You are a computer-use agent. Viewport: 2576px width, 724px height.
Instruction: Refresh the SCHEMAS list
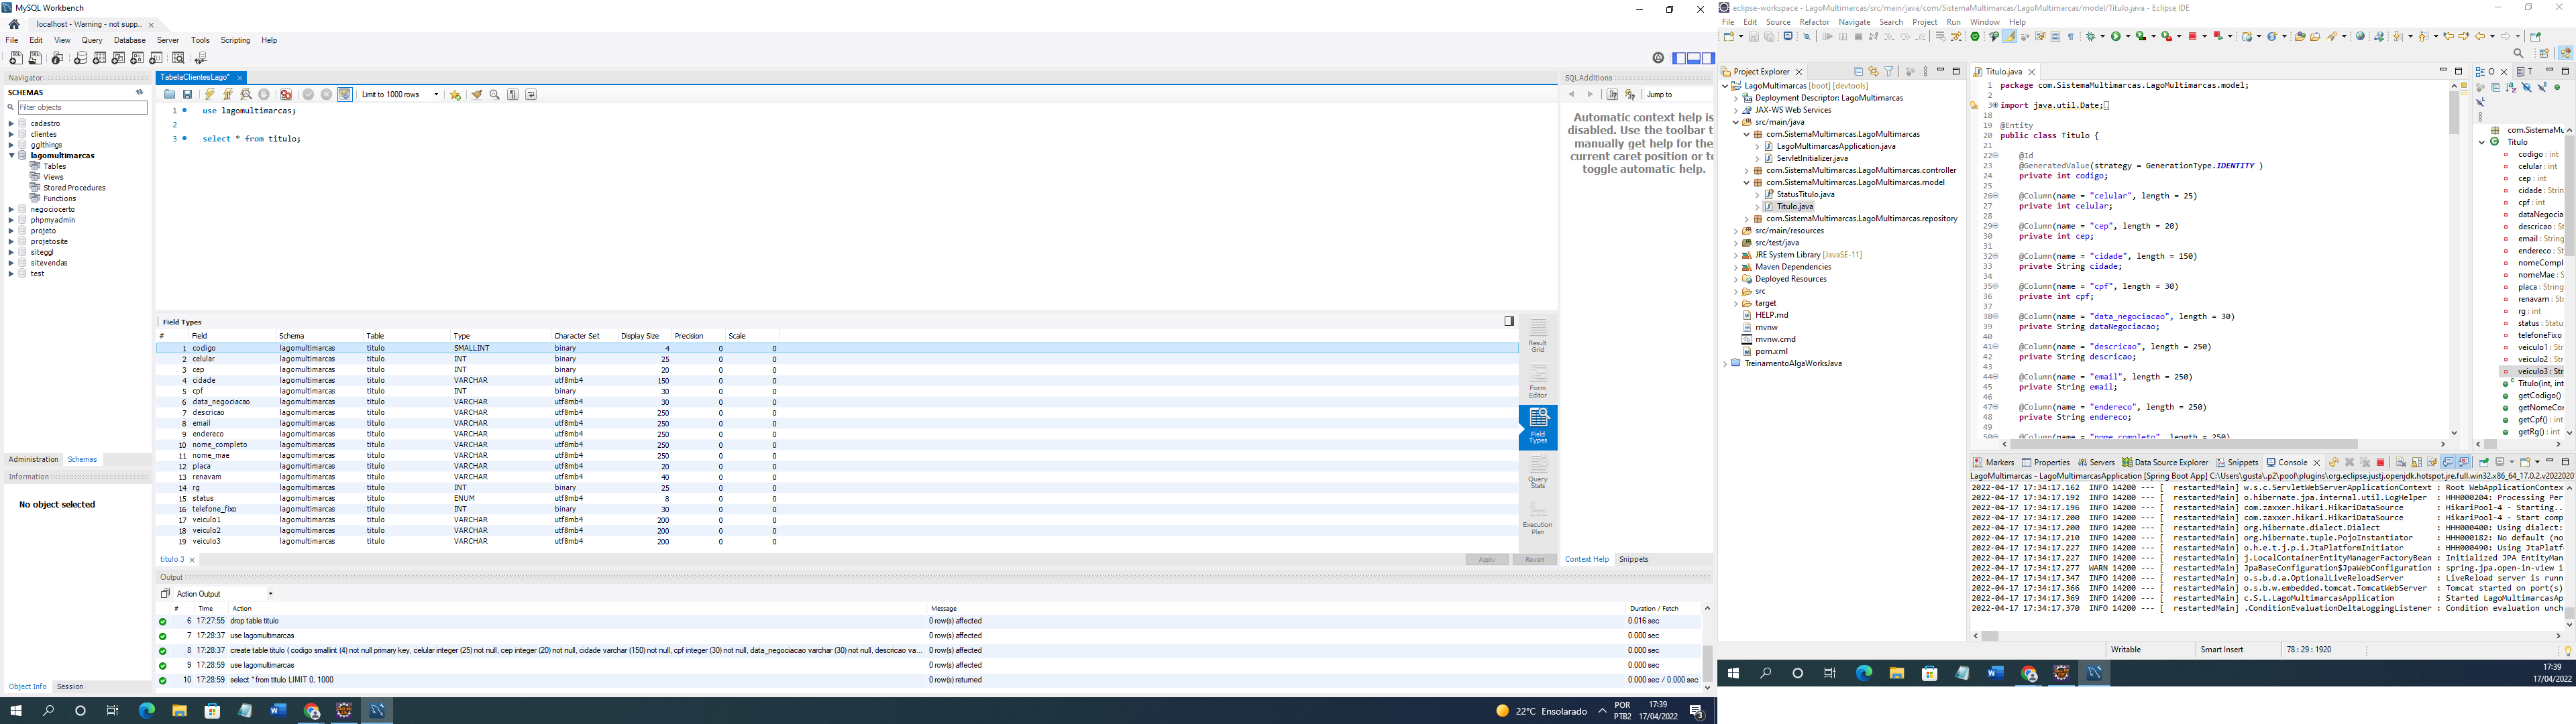(x=140, y=92)
